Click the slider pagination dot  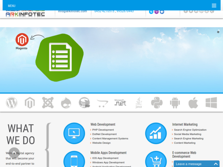point(218,32)
